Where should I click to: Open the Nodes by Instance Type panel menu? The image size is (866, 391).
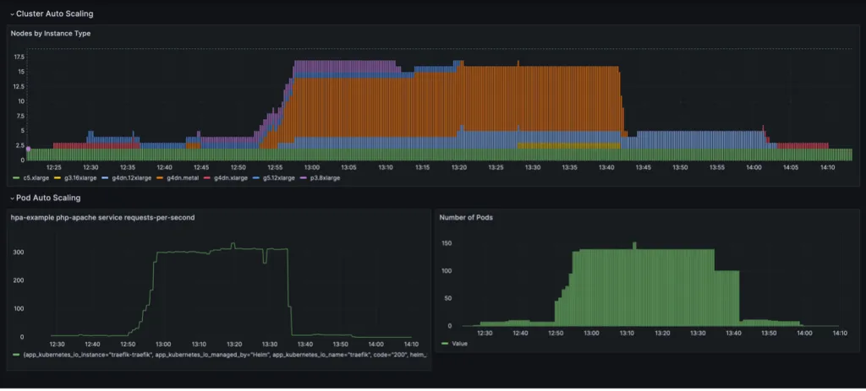point(50,33)
